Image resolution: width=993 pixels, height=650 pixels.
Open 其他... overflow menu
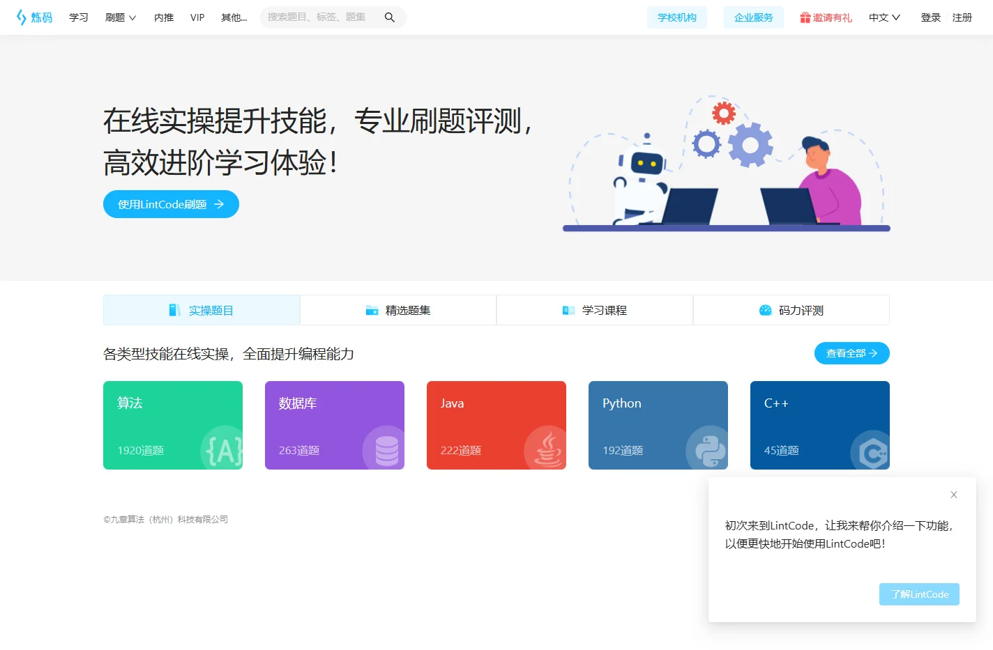pos(234,17)
